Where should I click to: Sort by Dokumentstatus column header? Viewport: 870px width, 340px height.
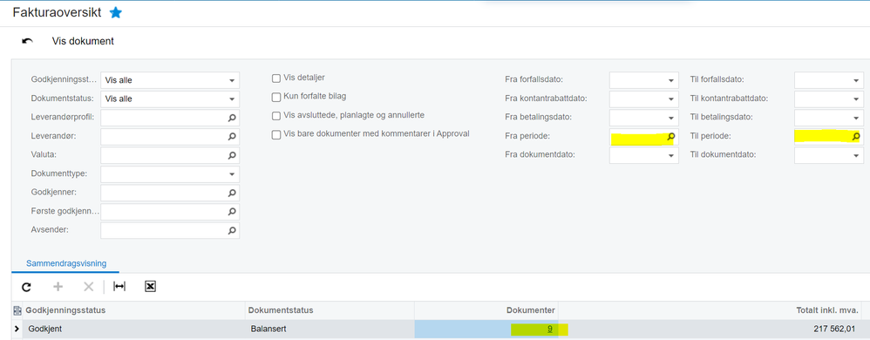click(x=330, y=310)
